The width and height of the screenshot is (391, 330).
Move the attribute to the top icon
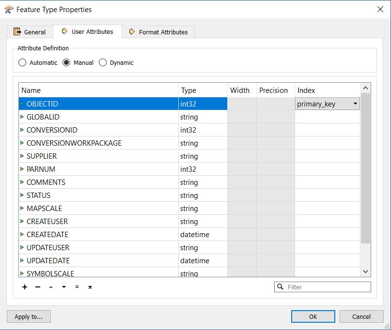[77, 287]
